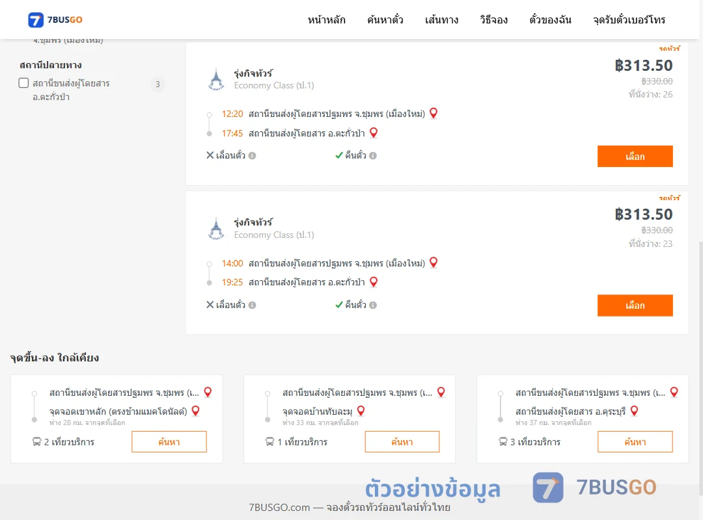Open วิธีจอง menu item
This screenshot has height=520, width=703.
click(x=493, y=19)
